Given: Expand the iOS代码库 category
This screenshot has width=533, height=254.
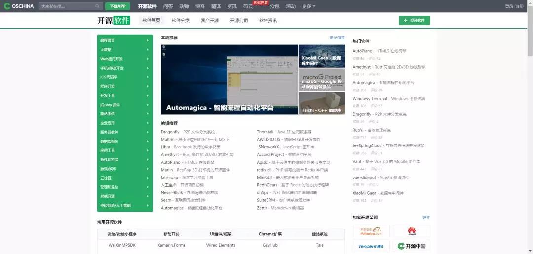Looking at the screenshot, I should pyautogui.click(x=125, y=77).
